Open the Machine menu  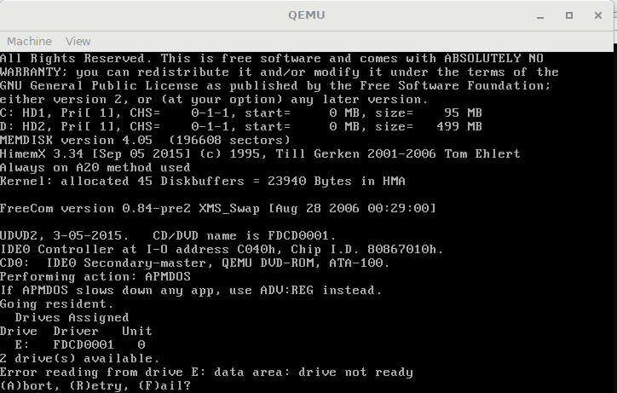(x=29, y=42)
